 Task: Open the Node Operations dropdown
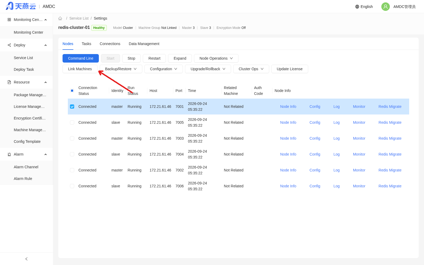tap(216, 58)
